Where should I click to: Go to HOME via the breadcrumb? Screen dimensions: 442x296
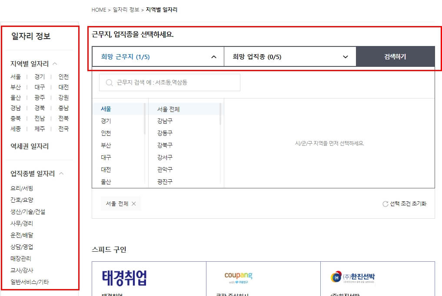click(98, 10)
